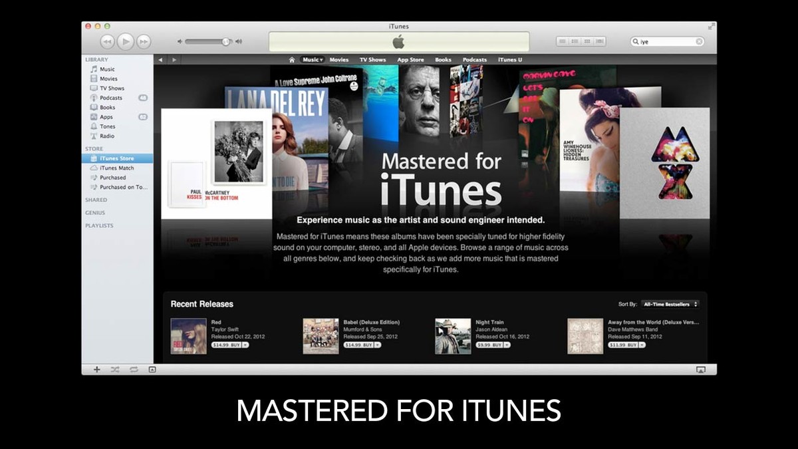798x449 pixels.
Task: Open the Sort By All-Time Bestsellers dropdown
Action: tap(668, 303)
